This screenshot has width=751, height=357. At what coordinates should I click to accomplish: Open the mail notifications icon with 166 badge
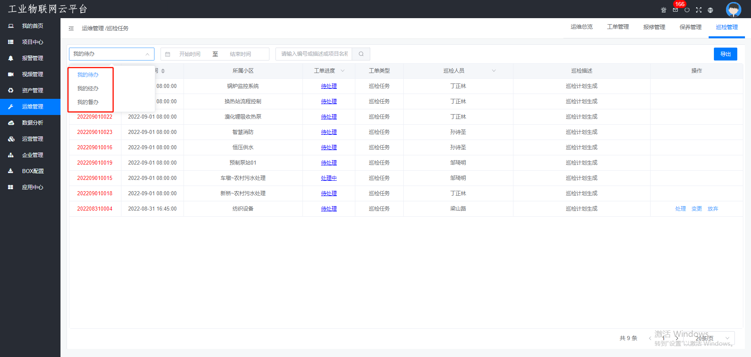pyautogui.click(x=675, y=10)
